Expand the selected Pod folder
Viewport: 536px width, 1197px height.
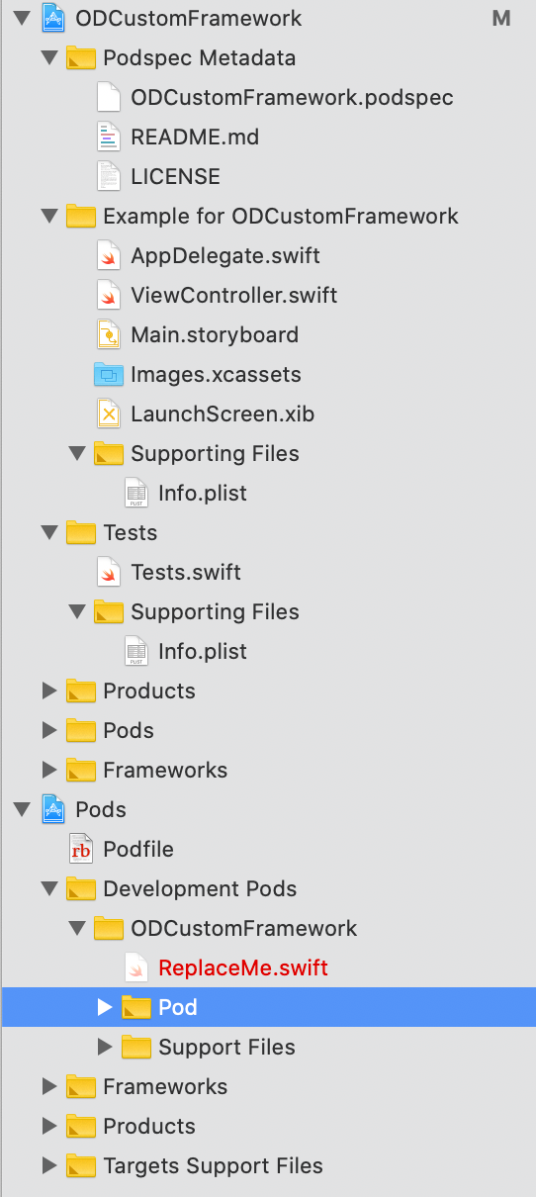(x=105, y=1007)
